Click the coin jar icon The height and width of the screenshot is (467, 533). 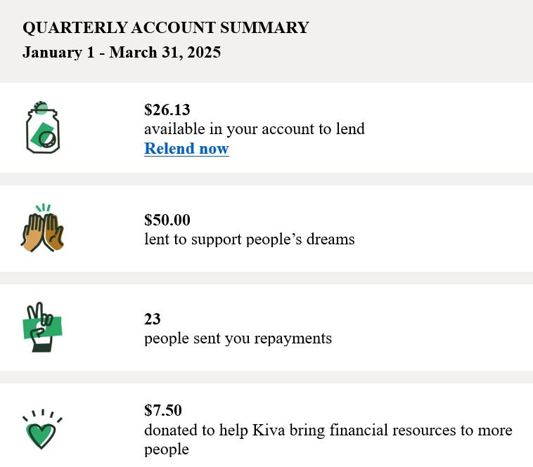pyautogui.click(x=43, y=127)
